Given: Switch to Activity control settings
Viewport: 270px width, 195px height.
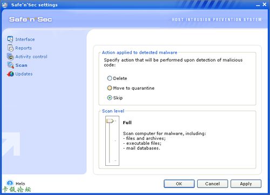Looking at the screenshot, I should [31, 57].
